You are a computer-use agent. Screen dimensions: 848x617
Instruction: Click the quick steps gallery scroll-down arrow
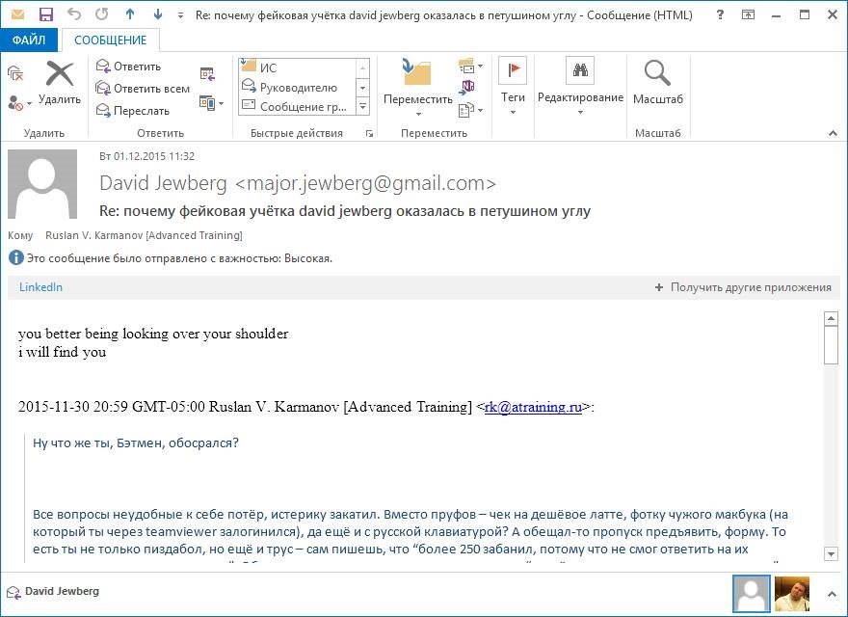363,87
